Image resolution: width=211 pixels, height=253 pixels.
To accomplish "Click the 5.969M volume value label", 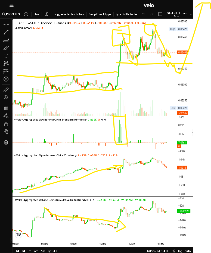I will (182, 113).
